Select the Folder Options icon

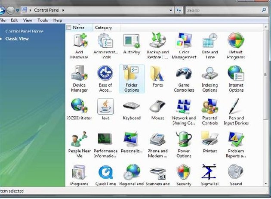point(132,79)
